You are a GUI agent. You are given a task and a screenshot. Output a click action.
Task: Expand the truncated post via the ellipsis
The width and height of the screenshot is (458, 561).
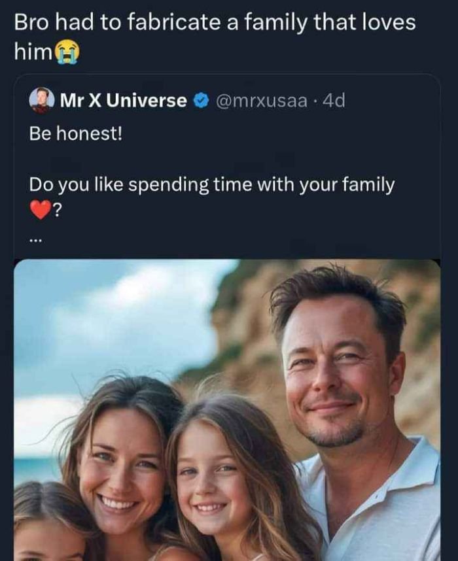click(35, 240)
